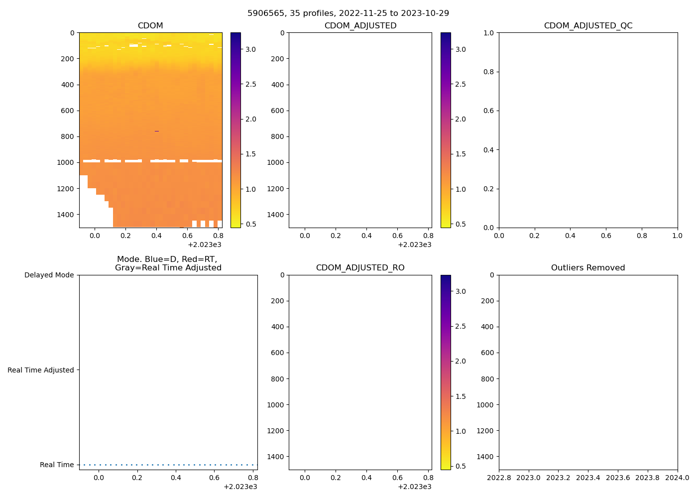Click the CDOM_ADJUSTED_RO plot title
This screenshot has width=697, height=498.
coord(360,268)
